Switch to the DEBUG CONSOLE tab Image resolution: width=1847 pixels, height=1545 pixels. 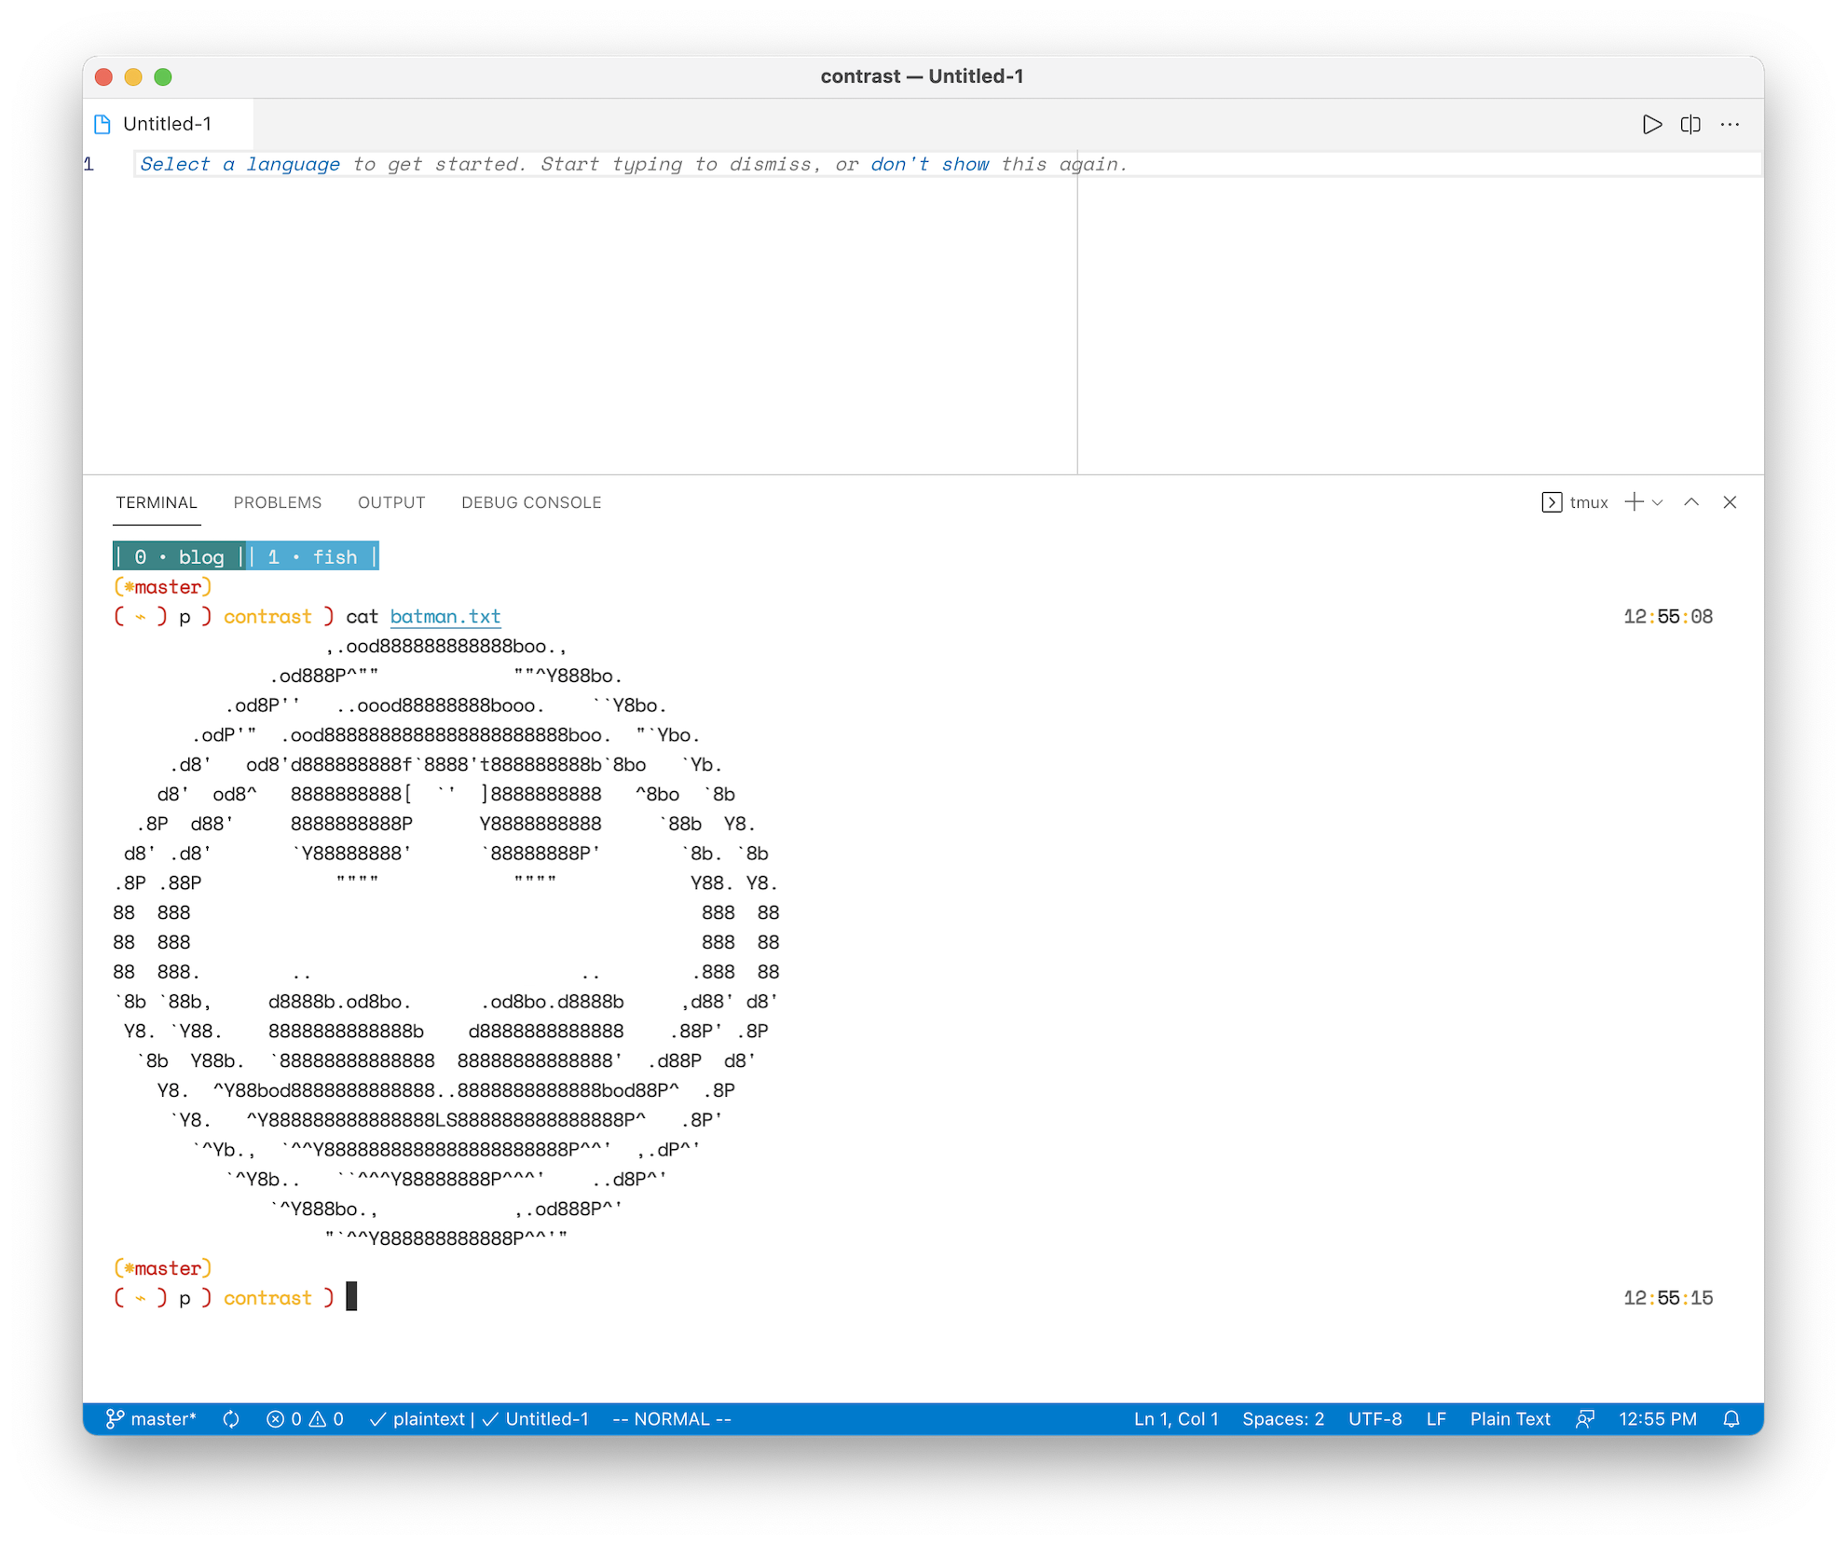pos(531,502)
